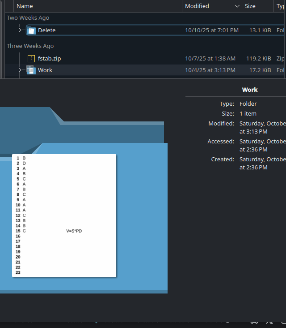Click the 17.2 KiB size value
This screenshot has width=286, height=328.
tap(260, 70)
